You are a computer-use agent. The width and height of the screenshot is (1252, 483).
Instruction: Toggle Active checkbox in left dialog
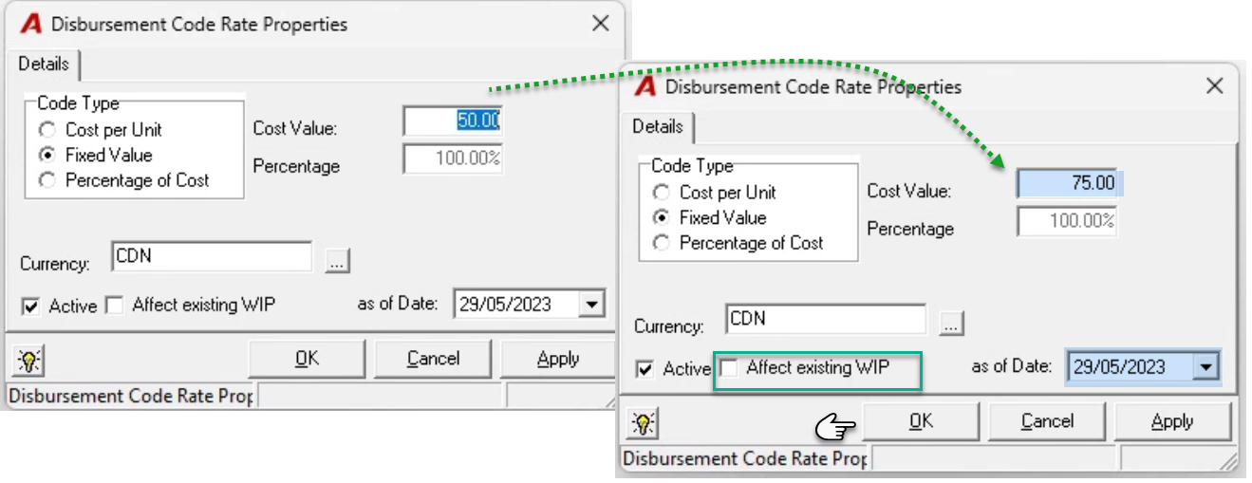click(31, 307)
